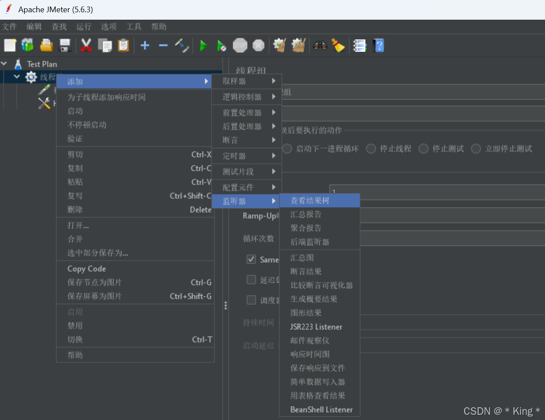Screen dimensions: 545x420
Task: Choose 查看结果树 listener
Action: click(320, 200)
